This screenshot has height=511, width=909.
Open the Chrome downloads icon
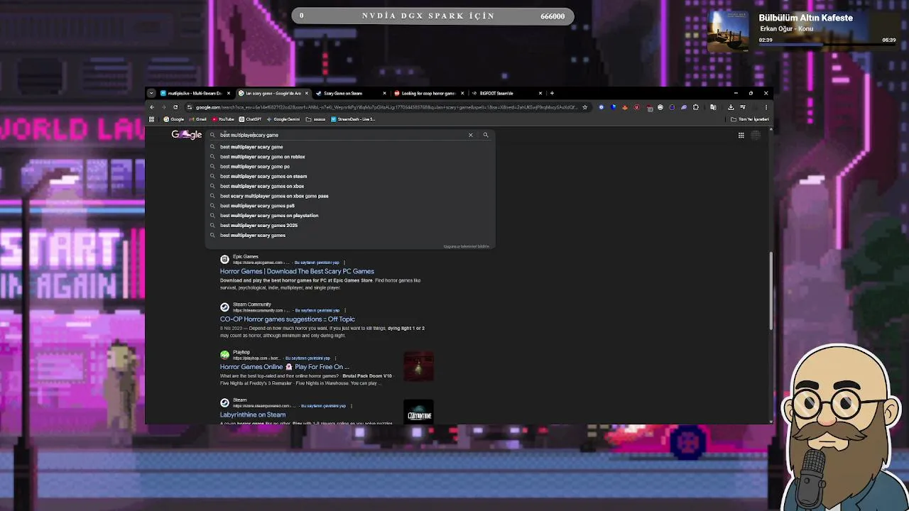(x=731, y=107)
